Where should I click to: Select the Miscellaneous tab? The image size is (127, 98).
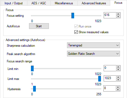[64, 3]
